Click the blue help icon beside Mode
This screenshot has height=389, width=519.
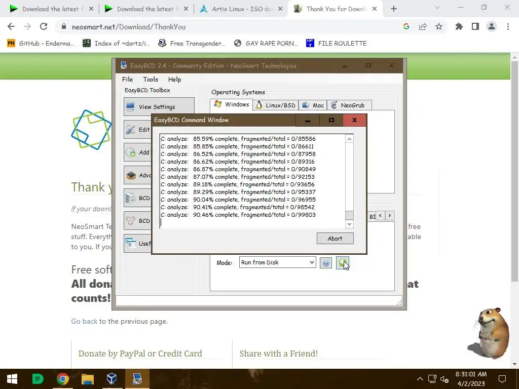click(326, 263)
